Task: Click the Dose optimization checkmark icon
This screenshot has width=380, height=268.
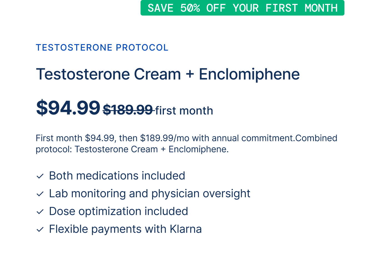Action: 40,212
